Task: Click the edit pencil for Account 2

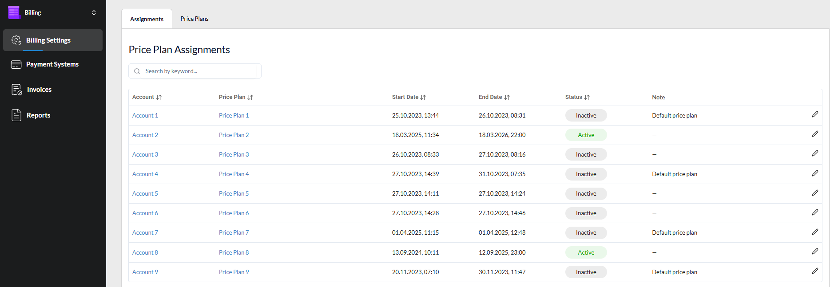Action: [x=815, y=134]
